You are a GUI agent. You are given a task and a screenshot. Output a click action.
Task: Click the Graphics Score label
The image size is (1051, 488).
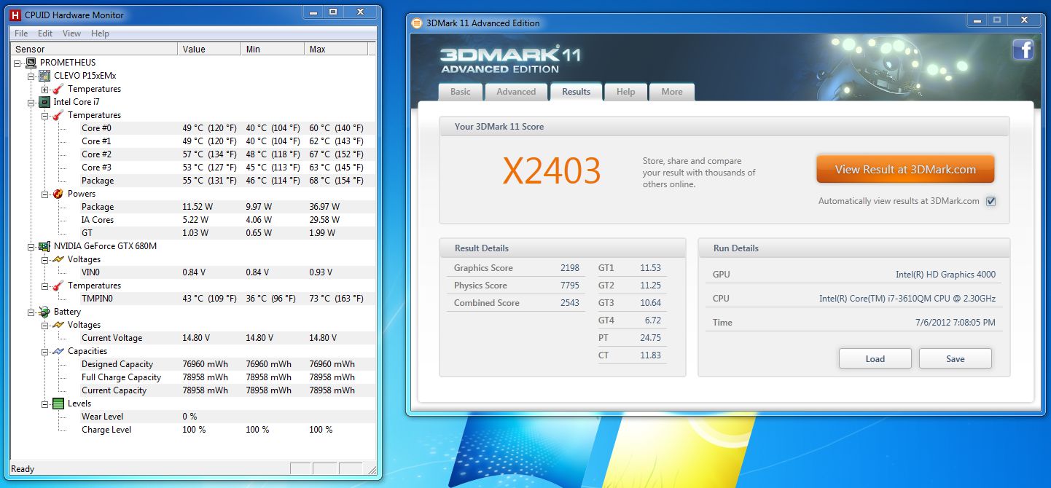[483, 268]
